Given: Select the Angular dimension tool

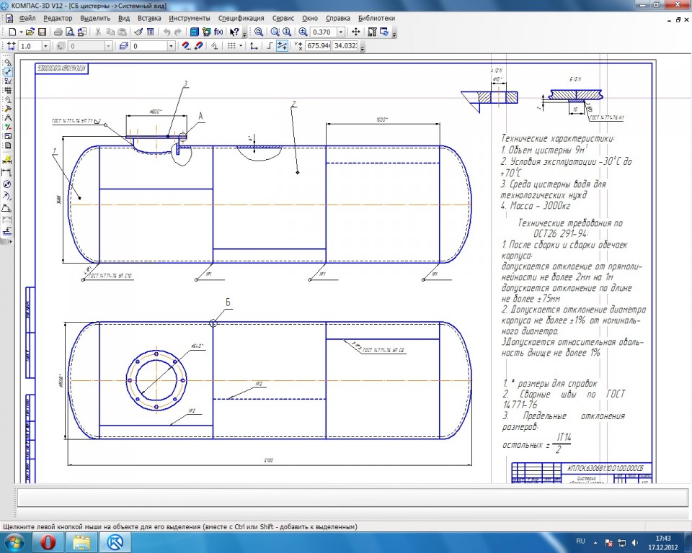Looking at the screenshot, I should (7, 207).
